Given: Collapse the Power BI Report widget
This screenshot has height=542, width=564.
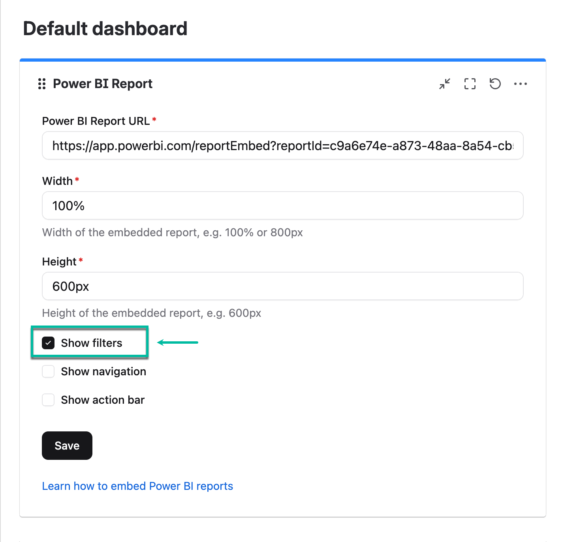Looking at the screenshot, I should point(445,84).
